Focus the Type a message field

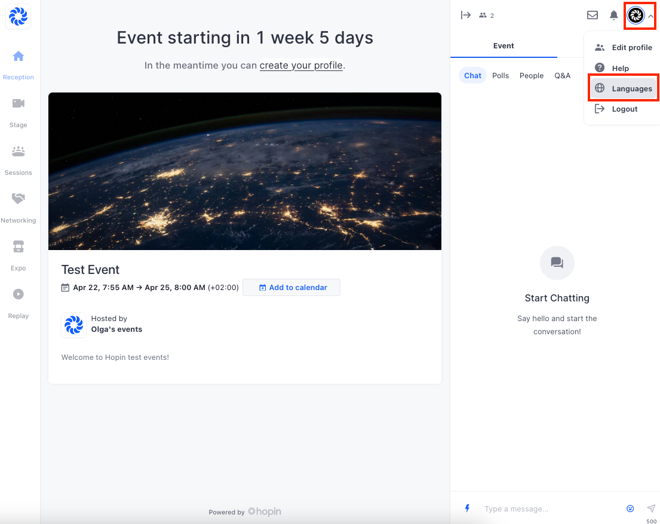pyautogui.click(x=551, y=509)
